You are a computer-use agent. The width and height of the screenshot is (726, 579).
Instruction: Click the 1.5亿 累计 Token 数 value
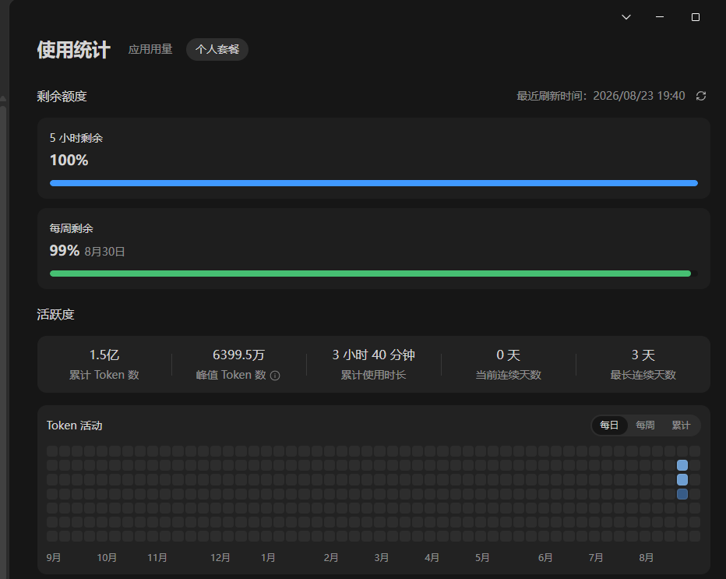coord(104,355)
